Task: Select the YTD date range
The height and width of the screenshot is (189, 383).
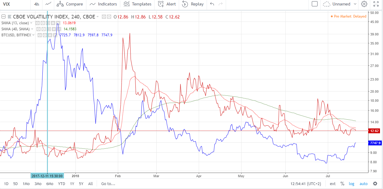Action: (62, 184)
